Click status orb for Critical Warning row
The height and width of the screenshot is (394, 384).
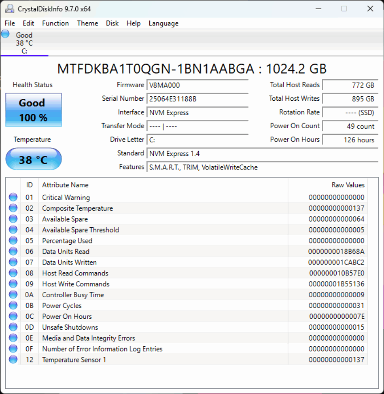point(13,197)
